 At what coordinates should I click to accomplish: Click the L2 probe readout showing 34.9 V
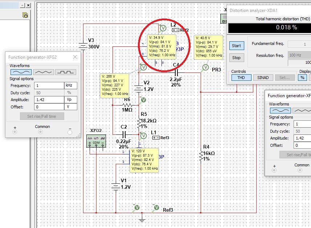(x=161, y=47)
